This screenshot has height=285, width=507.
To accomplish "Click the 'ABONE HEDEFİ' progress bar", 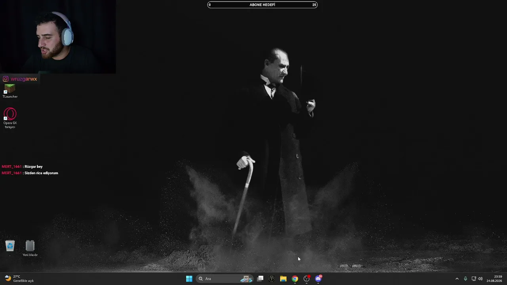I will 262,5.
